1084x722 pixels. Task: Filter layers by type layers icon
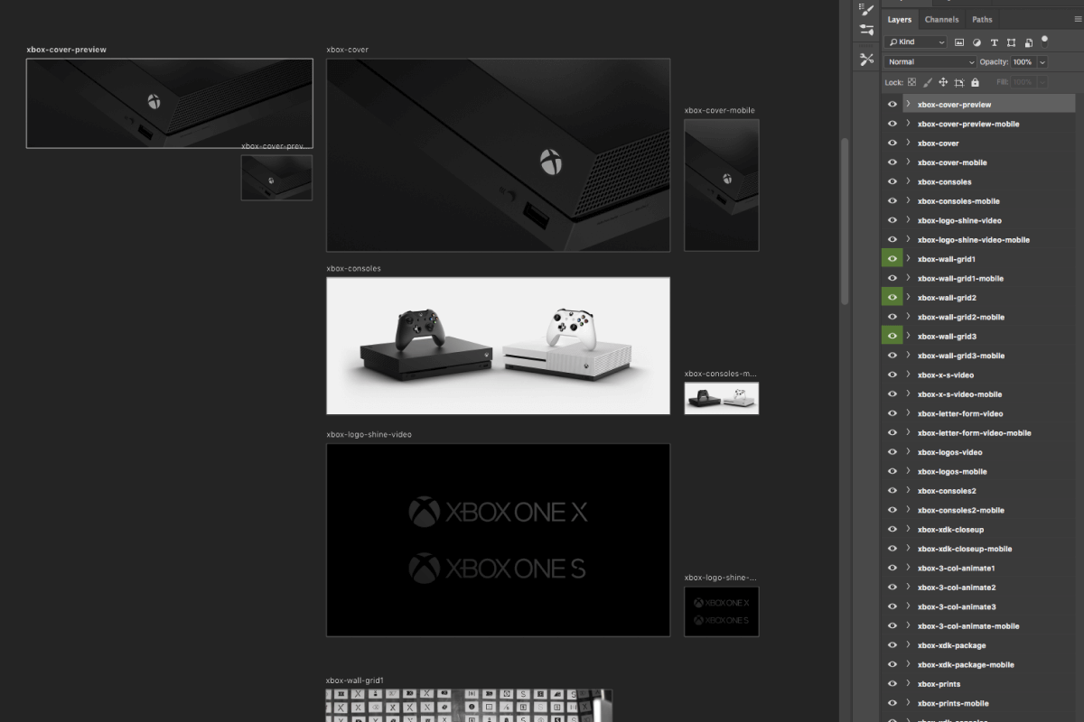click(995, 42)
